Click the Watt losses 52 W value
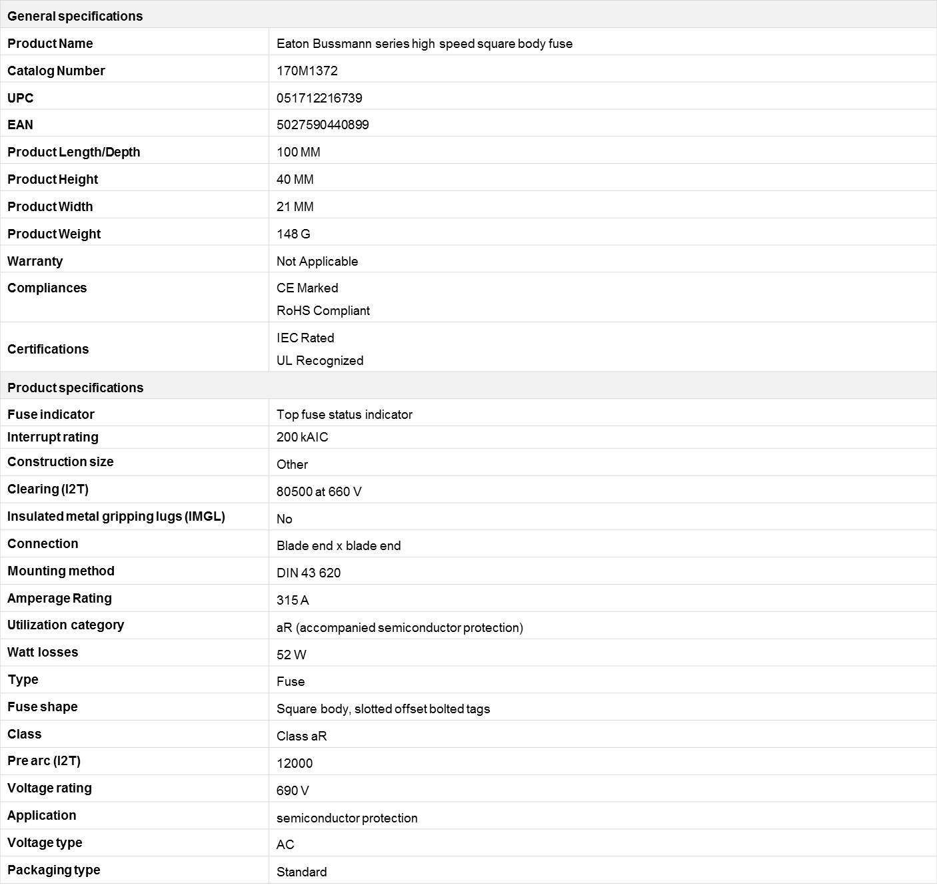The image size is (937, 887). pos(291,655)
